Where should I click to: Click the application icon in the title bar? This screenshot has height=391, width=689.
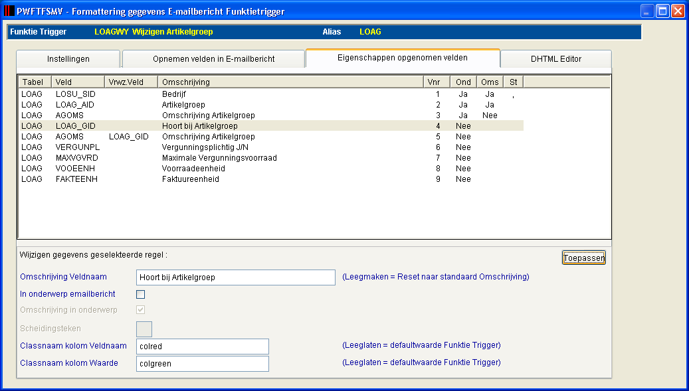pyautogui.click(x=9, y=11)
